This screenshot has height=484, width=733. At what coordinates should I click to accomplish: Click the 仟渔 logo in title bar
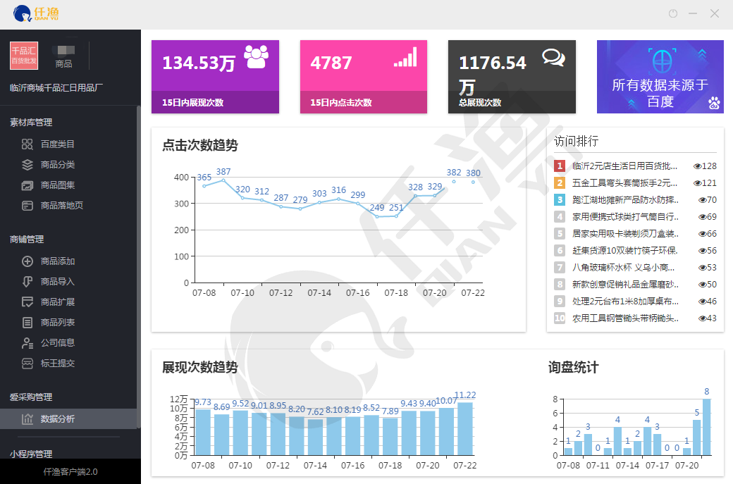click(x=36, y=13)
